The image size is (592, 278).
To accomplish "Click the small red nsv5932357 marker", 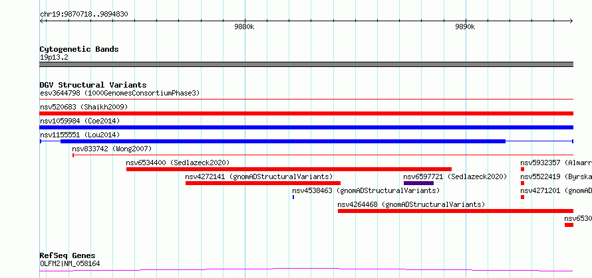I will click(523, 169).
